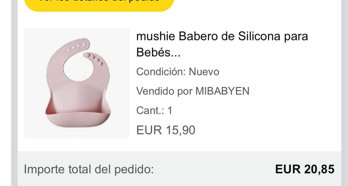Click the 'Condición: Nuevo' text

[x=177, y=72]
